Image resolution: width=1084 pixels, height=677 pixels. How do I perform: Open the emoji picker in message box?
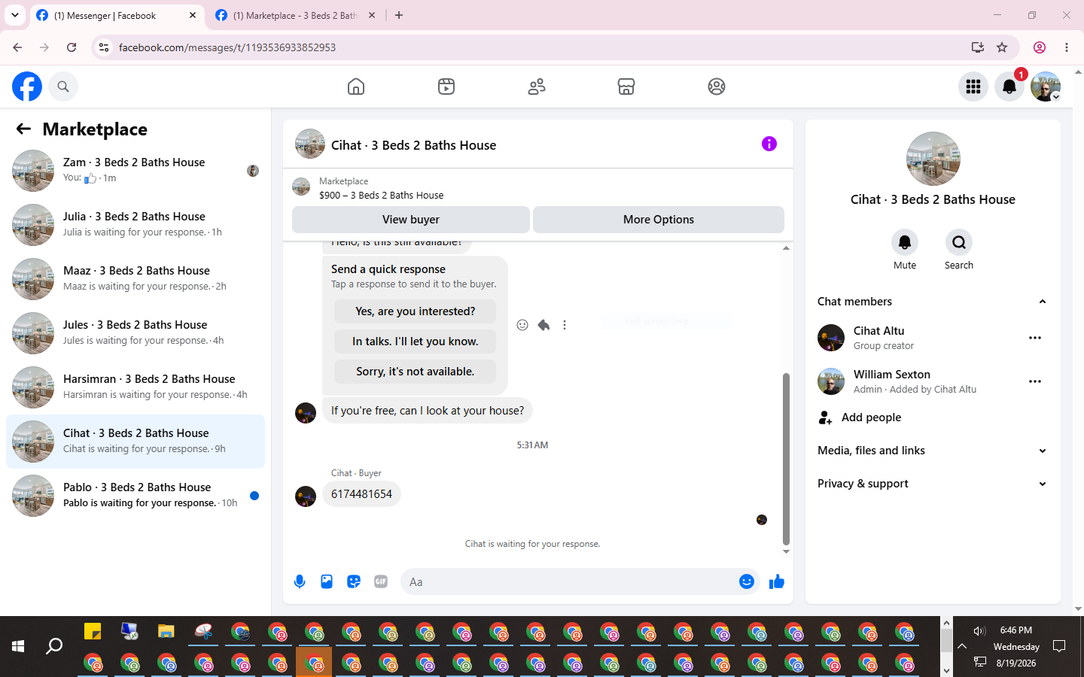pyautogui.click(x=747, y=581)
